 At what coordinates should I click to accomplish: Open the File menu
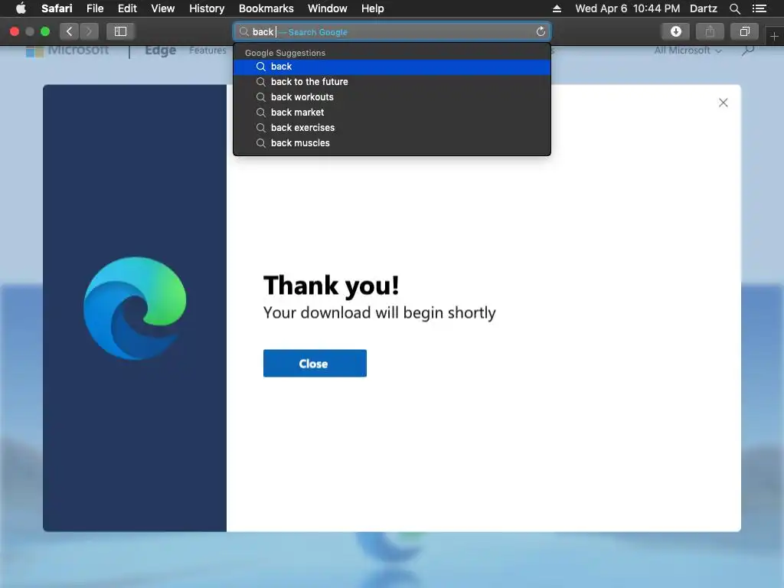(x=94, y=8)
